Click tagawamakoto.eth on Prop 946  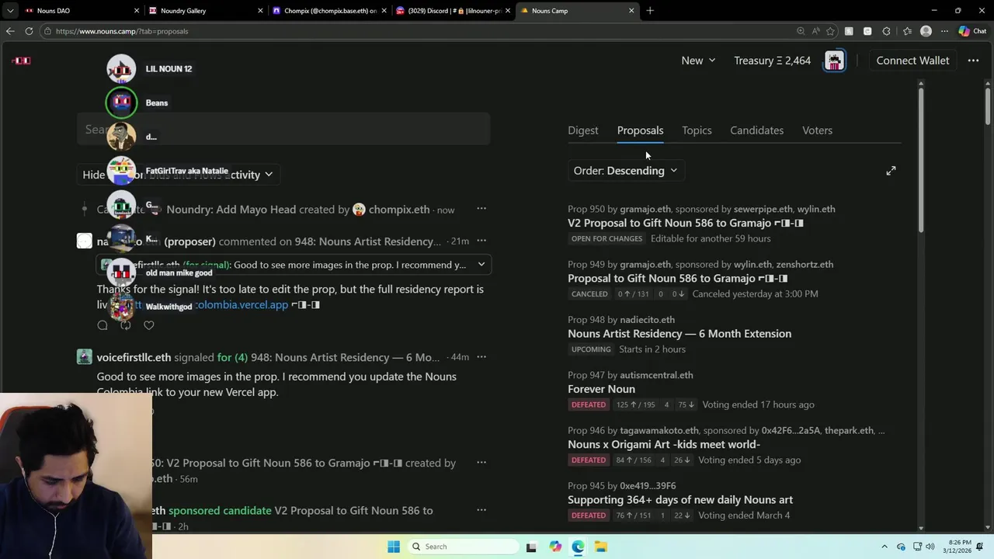tap(659, 430)
